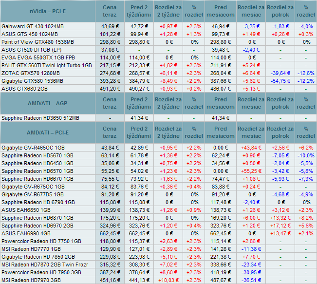Select the '+6,2%' percentage for GV-R465OC

(306, 148)
